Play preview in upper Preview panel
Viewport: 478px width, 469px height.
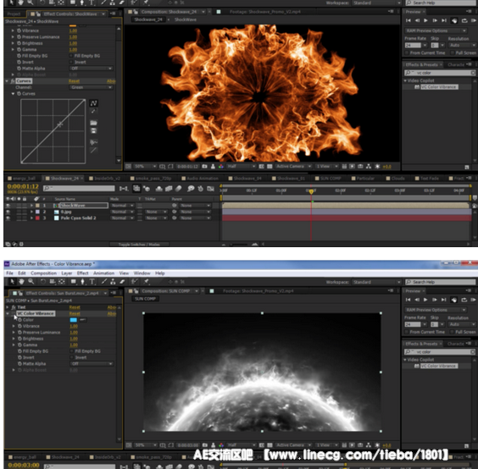[425, 20]
